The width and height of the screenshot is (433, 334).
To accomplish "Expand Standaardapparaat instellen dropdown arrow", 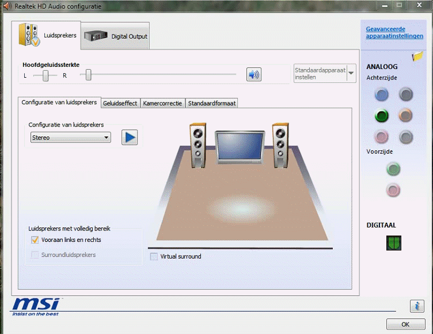I will click(351, 73).
